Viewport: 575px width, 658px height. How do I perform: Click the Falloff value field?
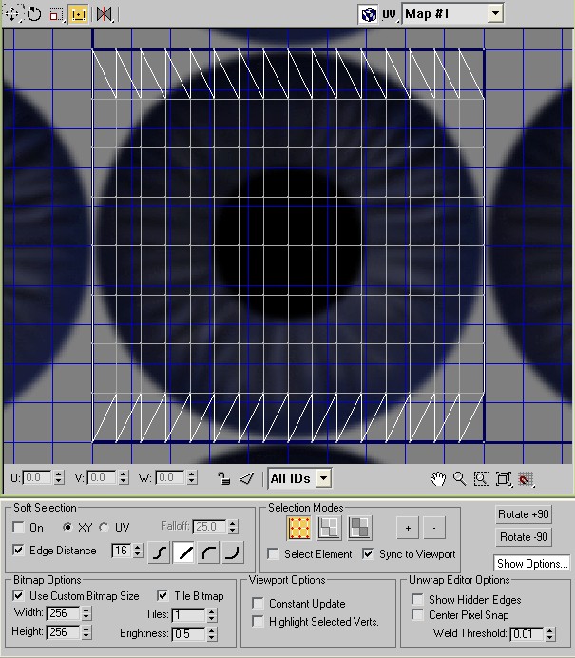[x=210, y=527]
